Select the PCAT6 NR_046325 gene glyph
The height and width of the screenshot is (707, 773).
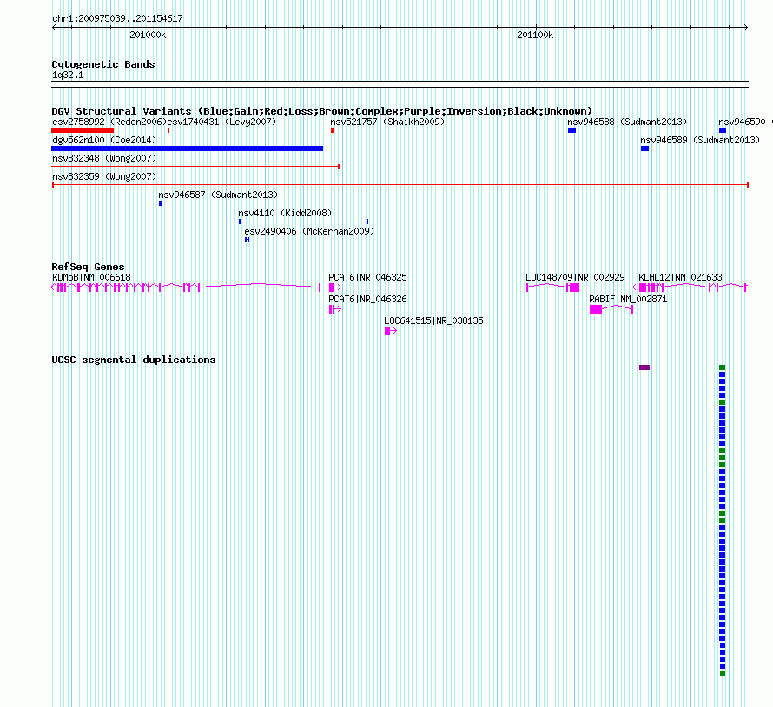tap(335, 287)
